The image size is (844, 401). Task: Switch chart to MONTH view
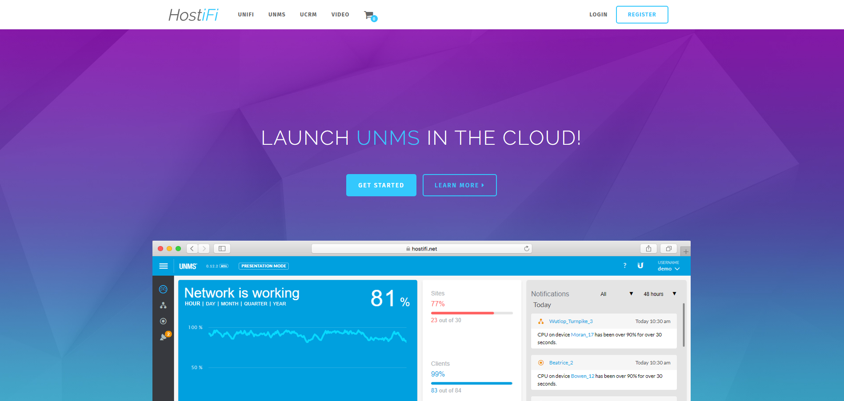(230, 304)
